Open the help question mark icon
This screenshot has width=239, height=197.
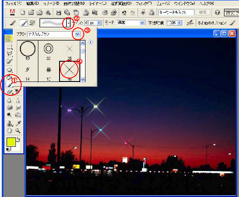point(217,12)
